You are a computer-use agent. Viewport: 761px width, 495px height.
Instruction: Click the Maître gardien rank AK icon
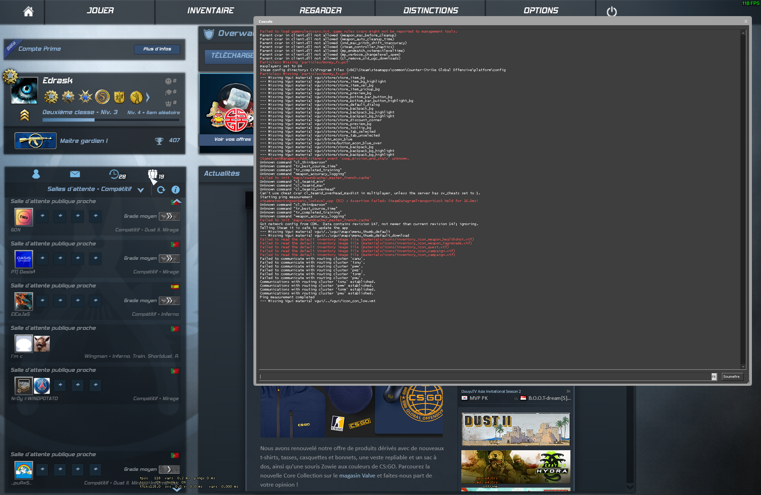(x=35, y=141)
